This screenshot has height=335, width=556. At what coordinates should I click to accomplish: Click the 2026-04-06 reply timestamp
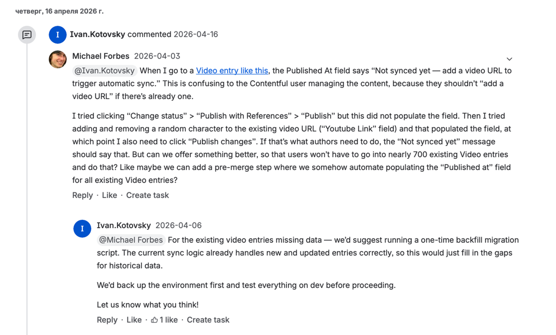click(x=178, y=225)
